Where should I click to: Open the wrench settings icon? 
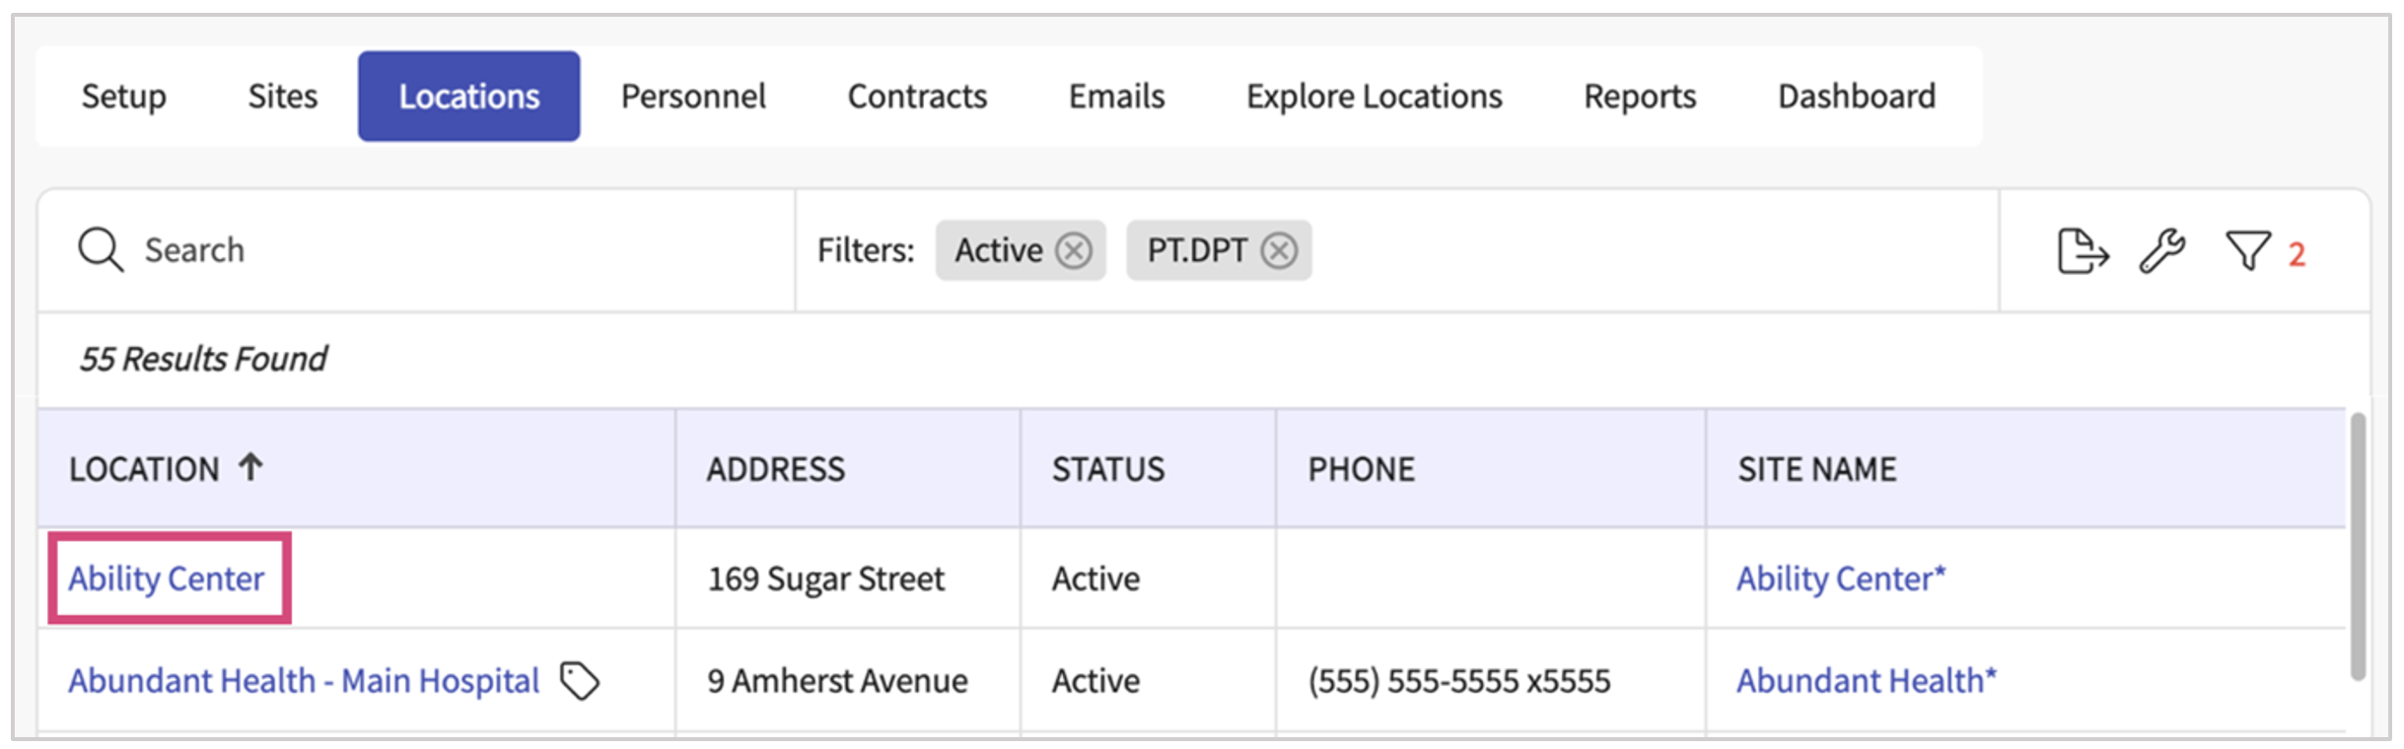[2161, 251]
